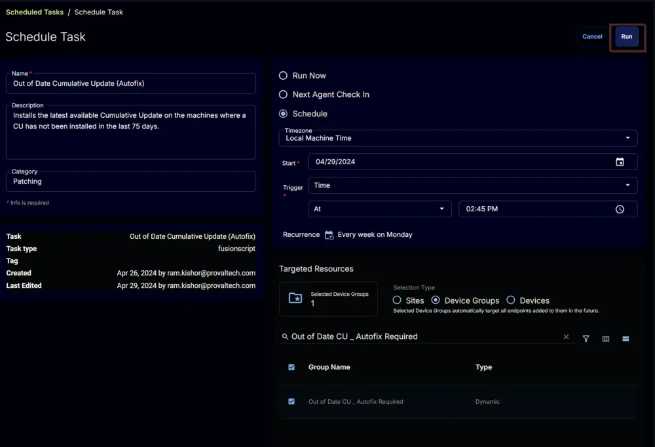Clear the device group search text
655x447 pixels.
click(566, 337)
